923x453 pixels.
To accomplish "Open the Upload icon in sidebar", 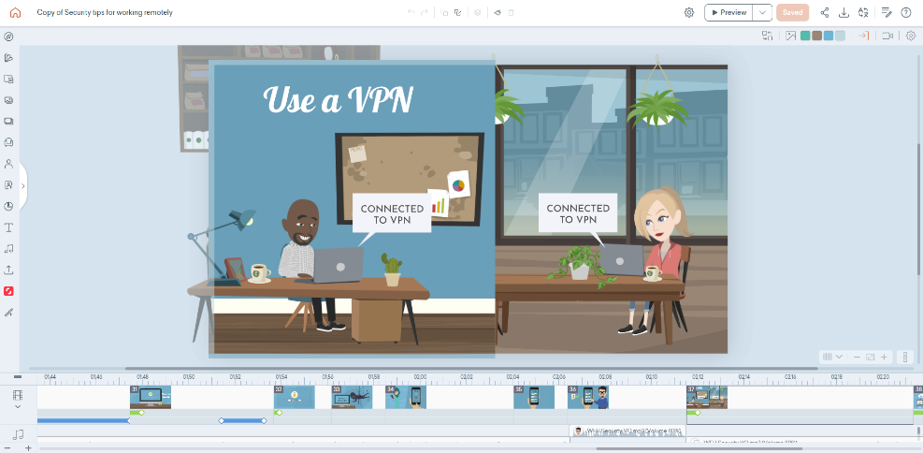I will pyautogui.click(x=8, y=270).
